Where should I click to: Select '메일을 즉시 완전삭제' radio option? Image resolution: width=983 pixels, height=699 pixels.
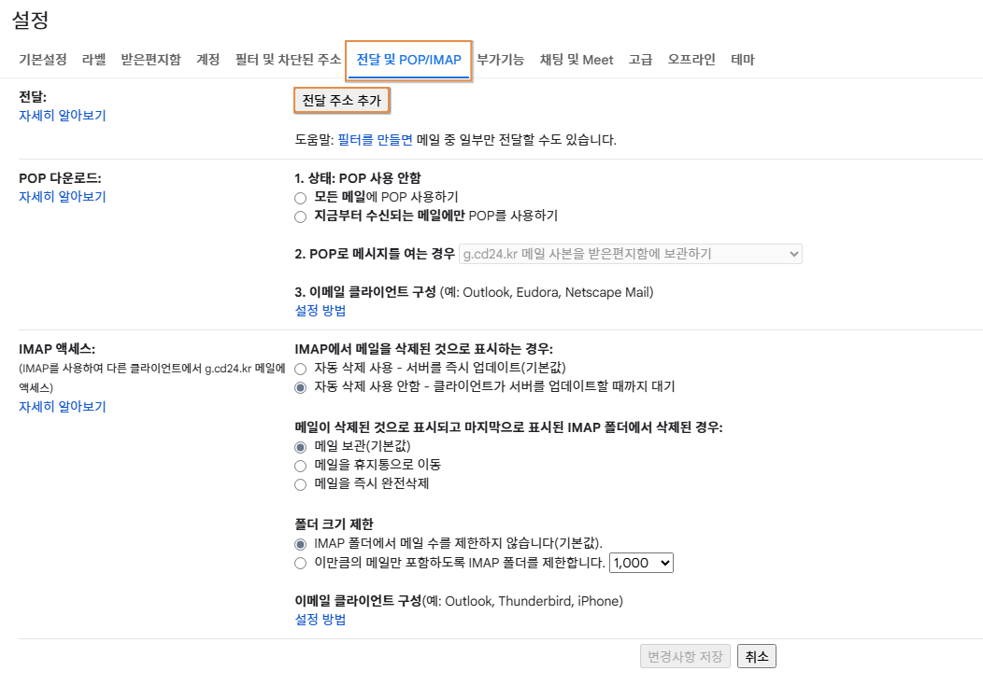click(x=300, y=484)
